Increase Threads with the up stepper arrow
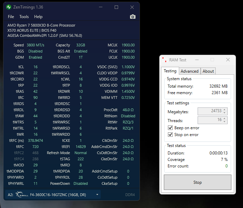Screen dimensions: 243x208 (x=225, y=118)
